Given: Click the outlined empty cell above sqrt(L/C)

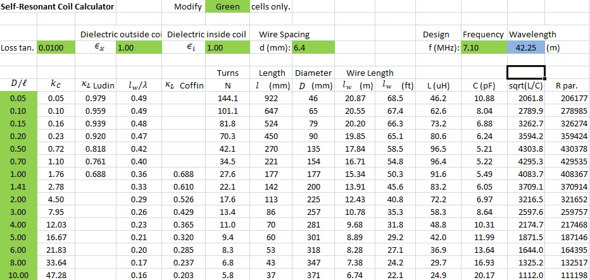Looking at the screenshot, I should (526, 72).
